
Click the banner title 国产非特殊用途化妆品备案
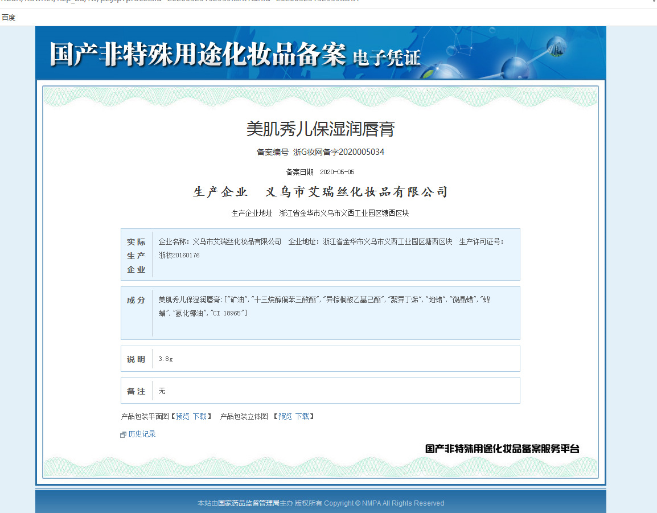point(198,54)
